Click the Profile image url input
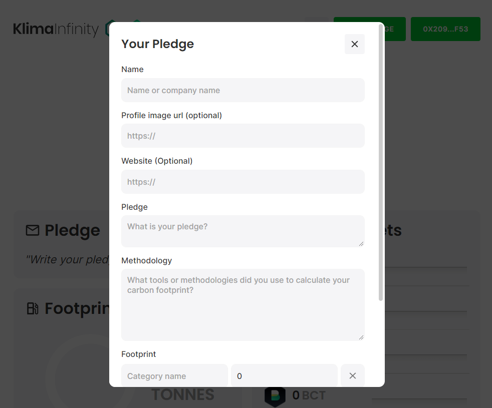 242,136
